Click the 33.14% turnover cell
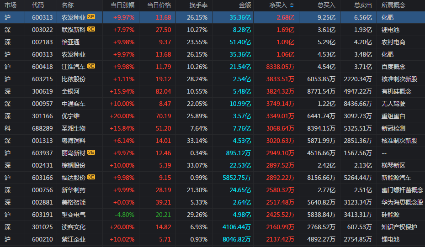Screen dimensions: 425x247 (197, 141)
